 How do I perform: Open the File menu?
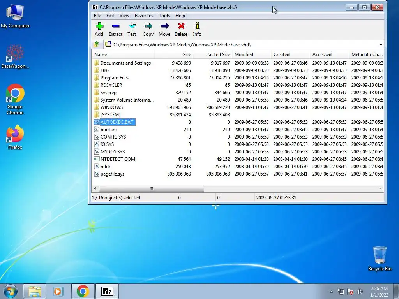click(x=97, y=16)
